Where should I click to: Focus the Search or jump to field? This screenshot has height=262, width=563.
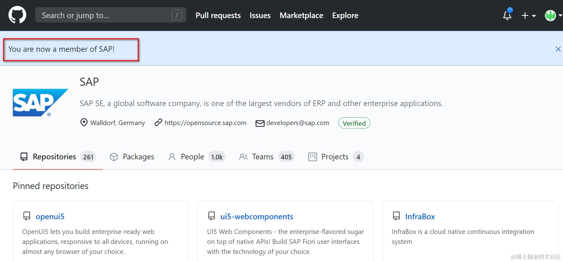tap(111, 15)
